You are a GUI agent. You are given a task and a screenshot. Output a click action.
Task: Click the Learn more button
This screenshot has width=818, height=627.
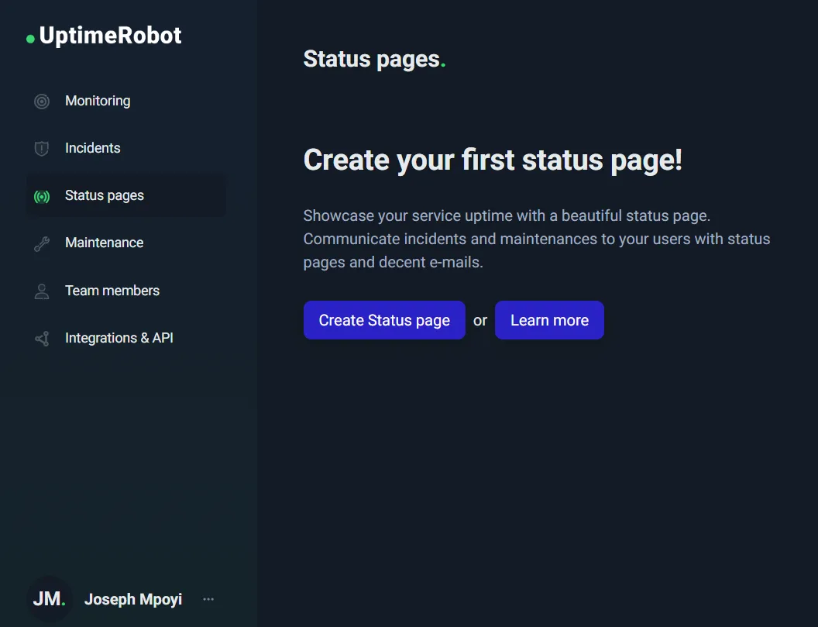(x=549, y=320)
